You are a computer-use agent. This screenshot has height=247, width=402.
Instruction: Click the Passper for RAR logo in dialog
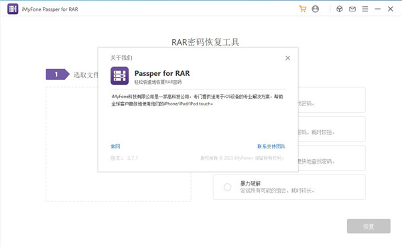click(119, 76)
